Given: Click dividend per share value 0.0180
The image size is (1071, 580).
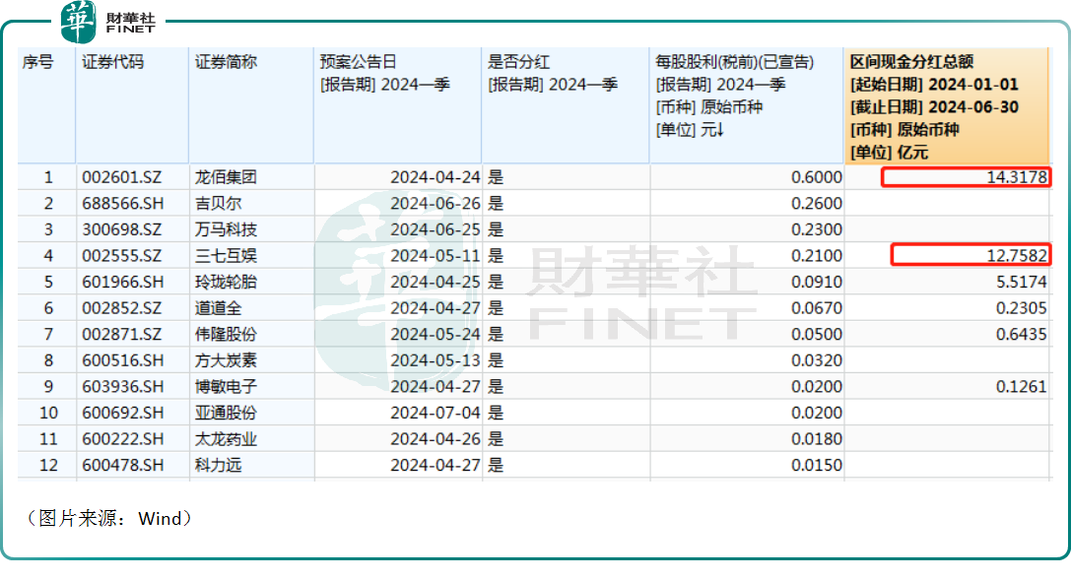Looking at the screenshot, I should [816, 439].
